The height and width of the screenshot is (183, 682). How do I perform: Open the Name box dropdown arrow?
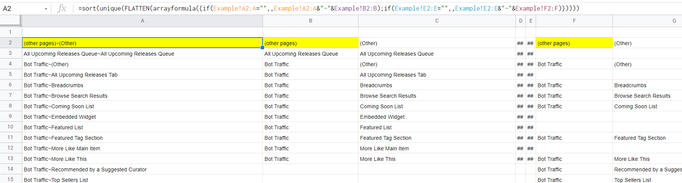(46, 9)
